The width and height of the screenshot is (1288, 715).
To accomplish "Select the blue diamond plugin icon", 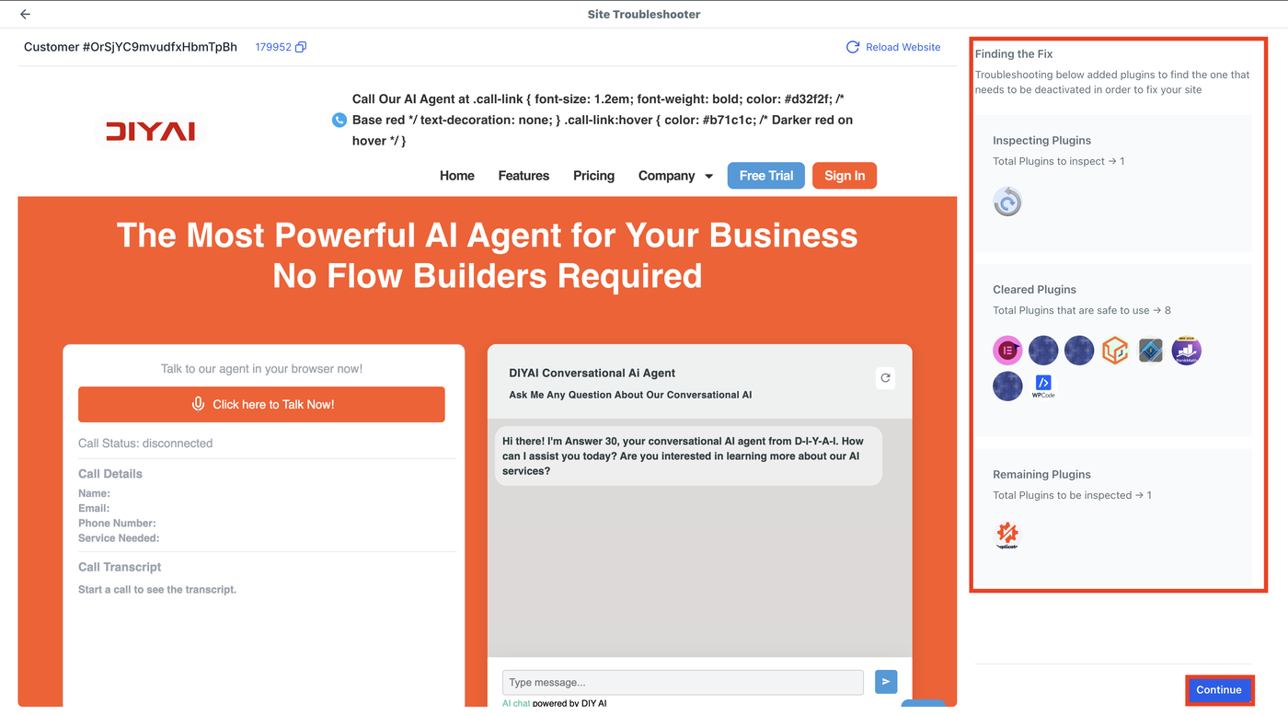I will coord(1151,351).
